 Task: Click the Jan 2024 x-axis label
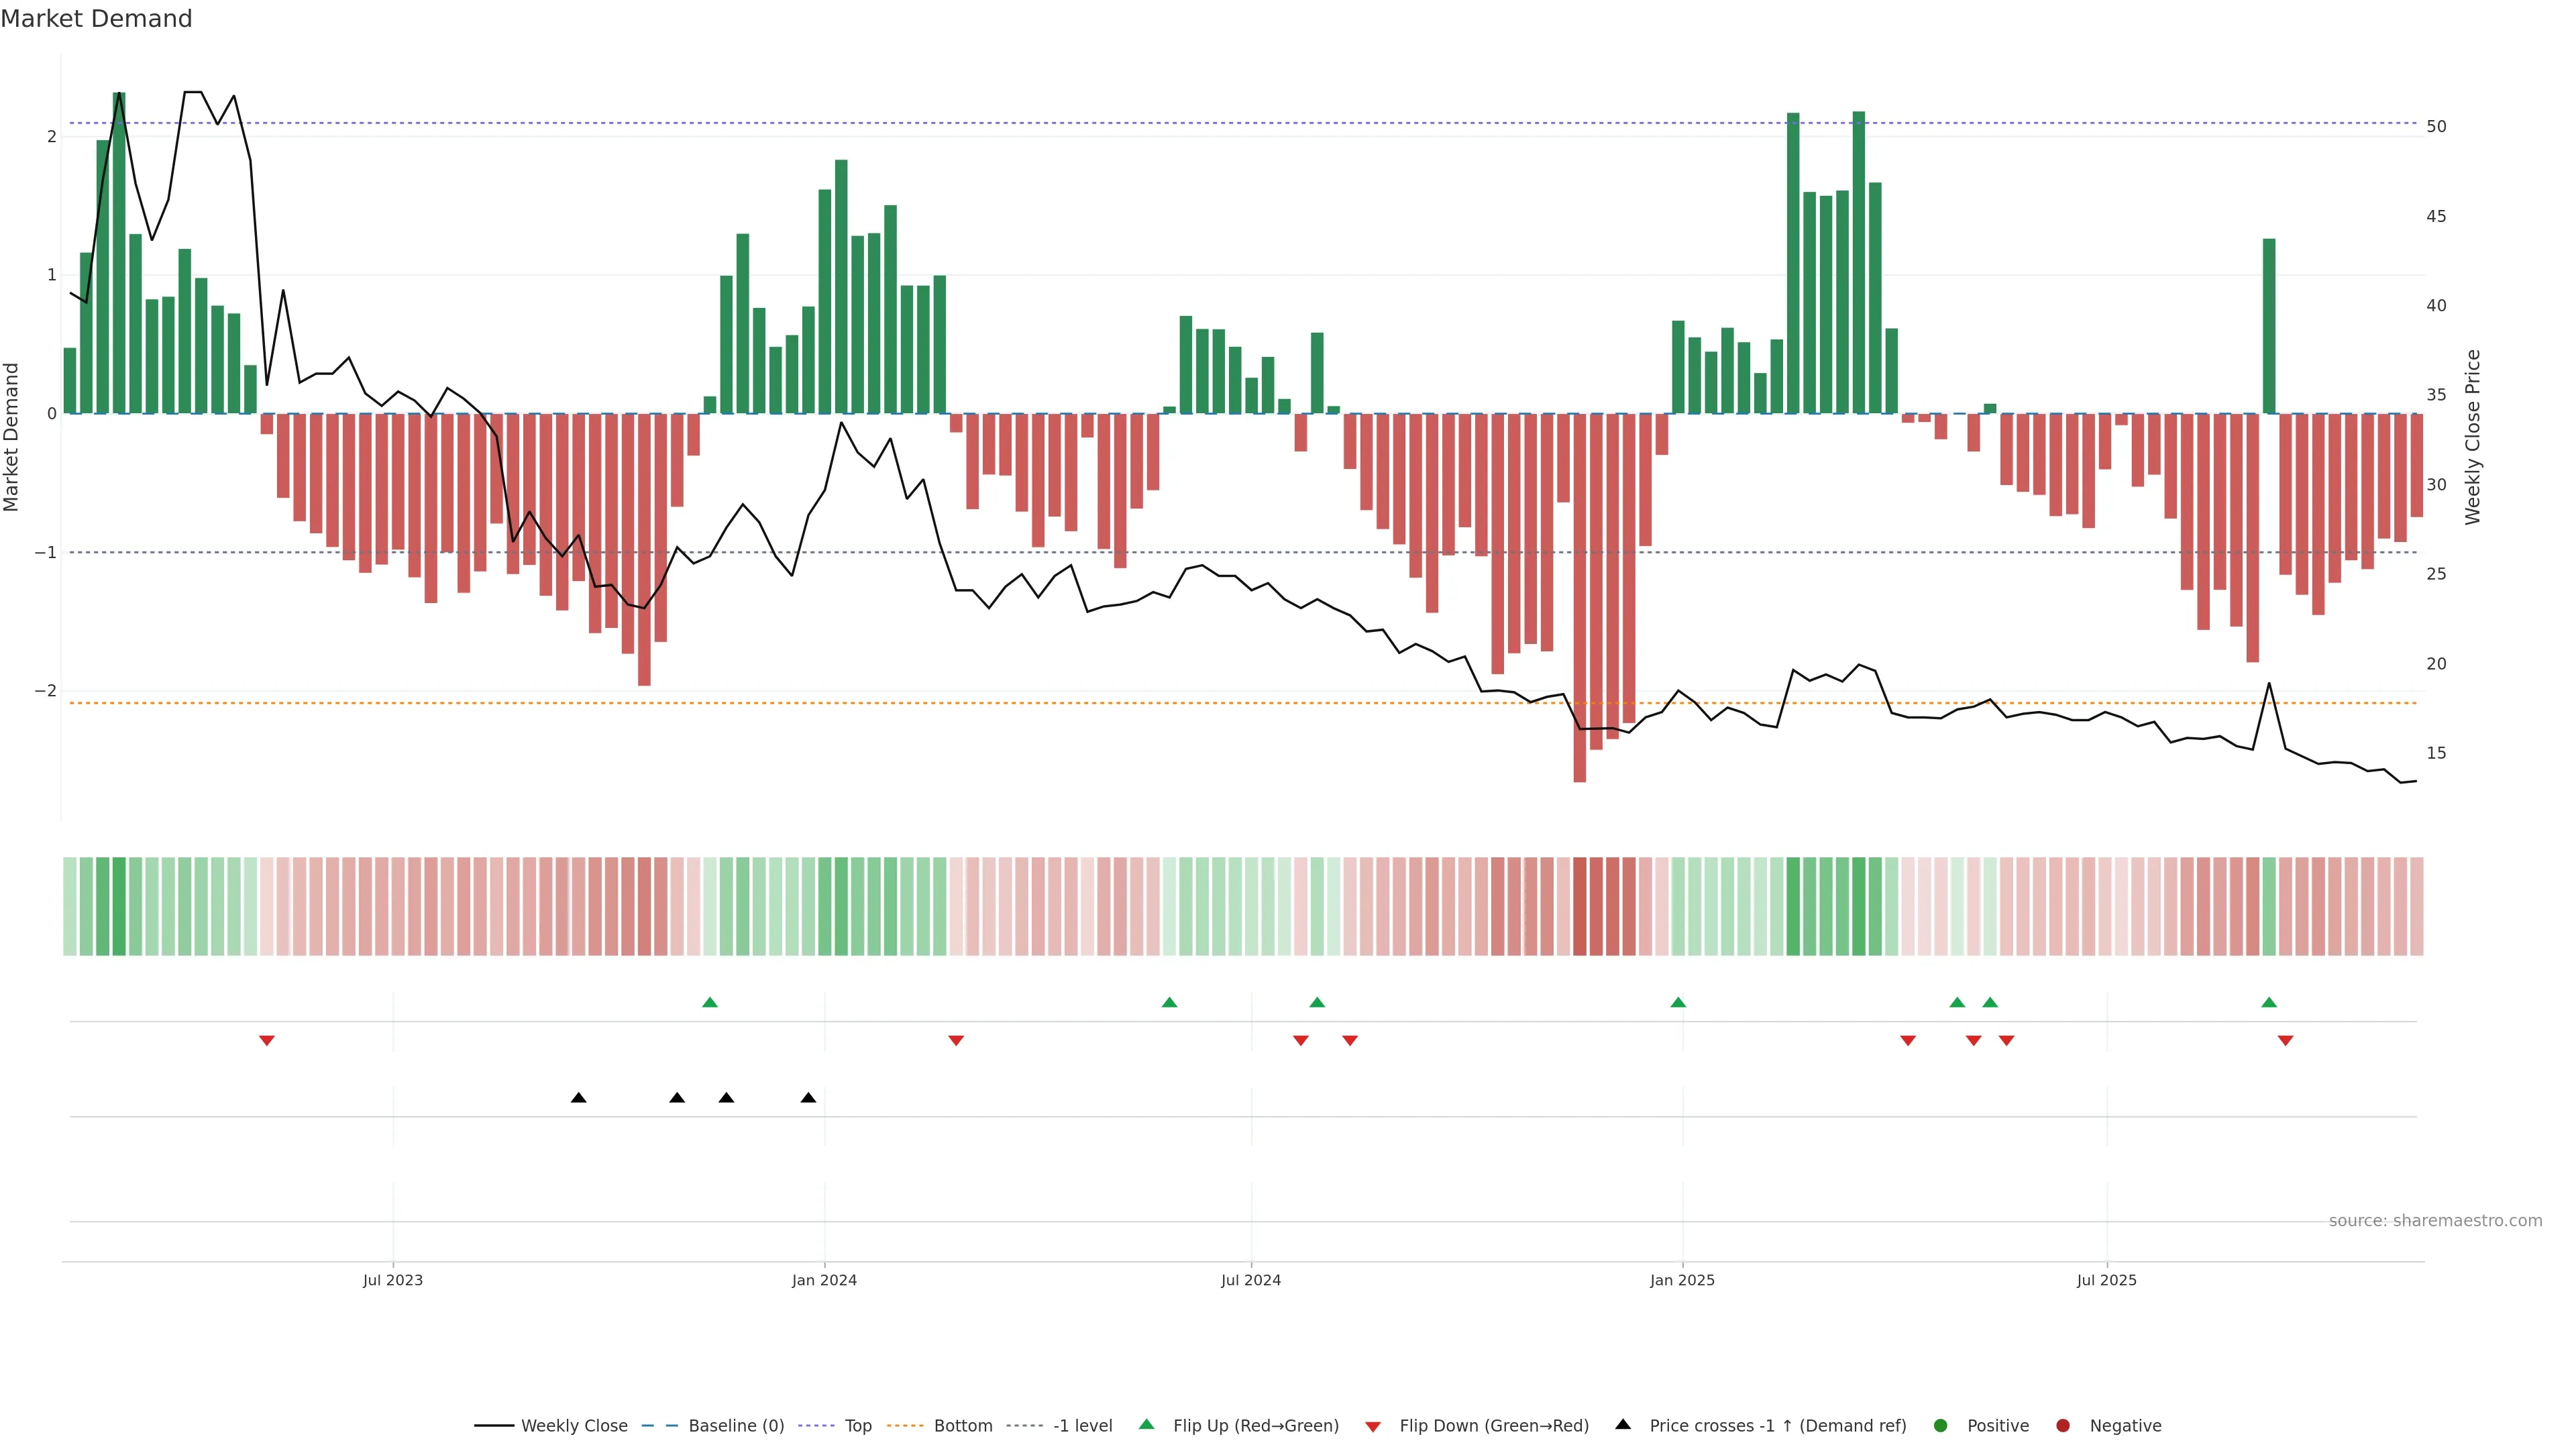click(x=824, y=1280)
